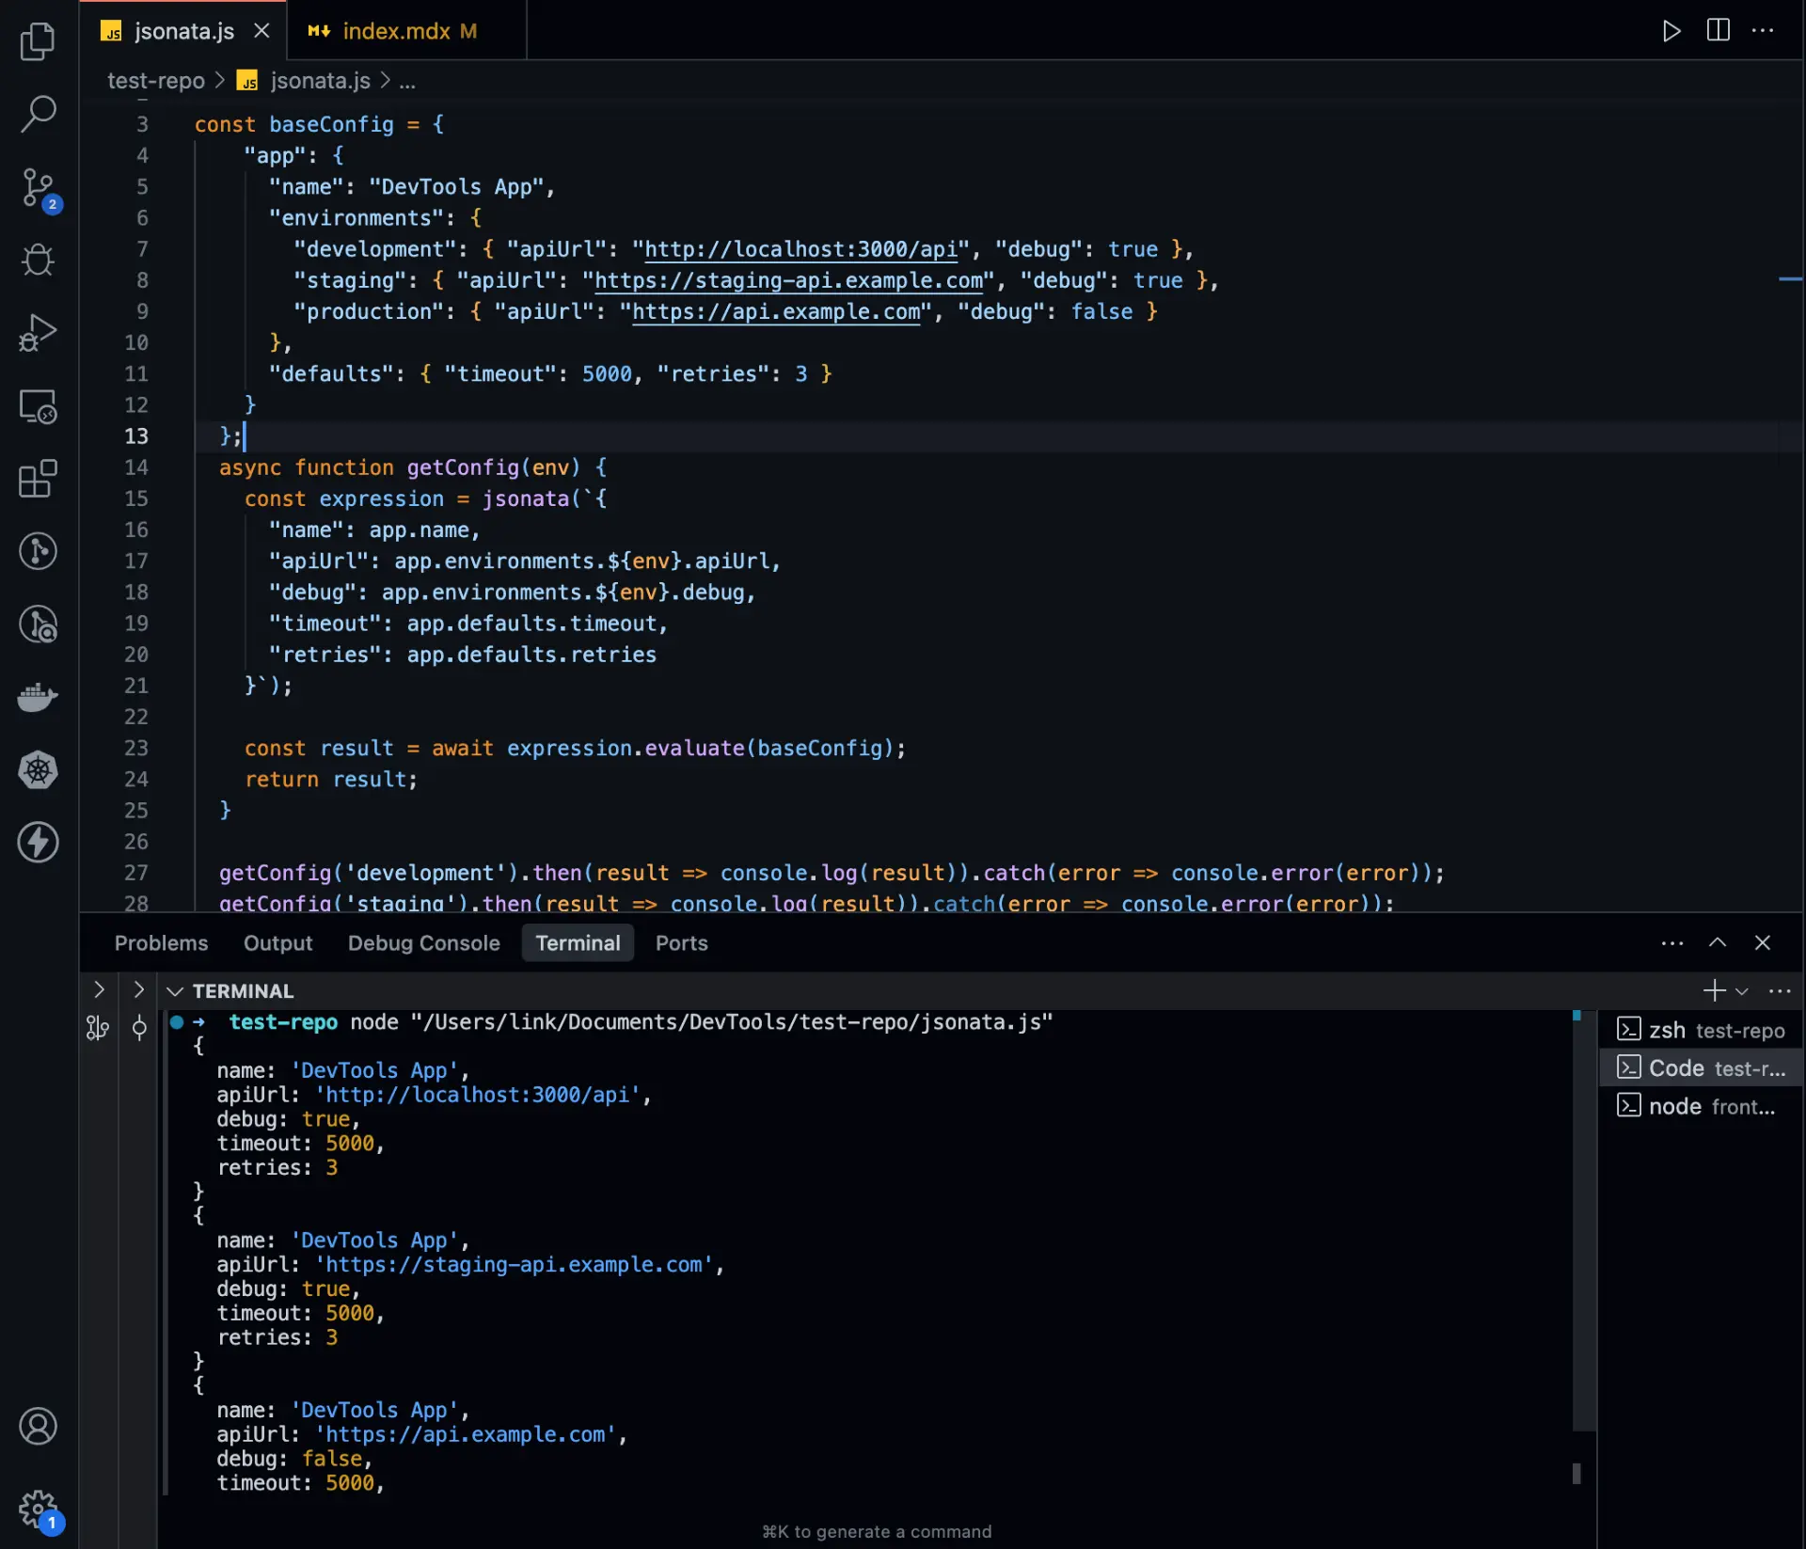Open the Kubernetes view

(38, 770)
